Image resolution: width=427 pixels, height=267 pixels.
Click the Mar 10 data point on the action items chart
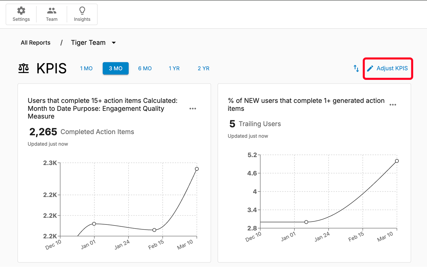click(197, 169)
